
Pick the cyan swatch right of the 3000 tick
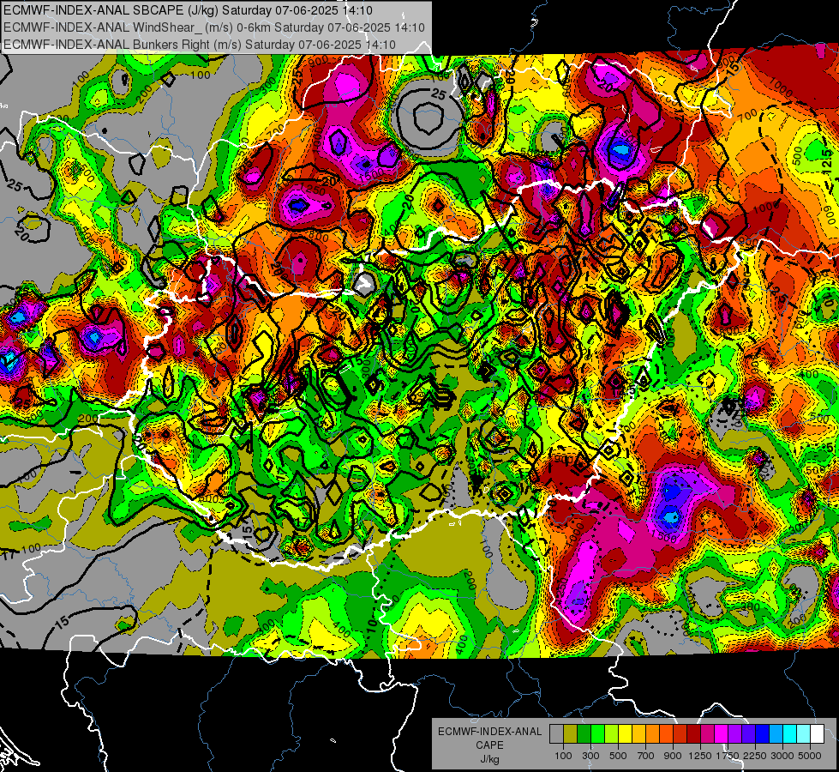(x=790, y=734)
